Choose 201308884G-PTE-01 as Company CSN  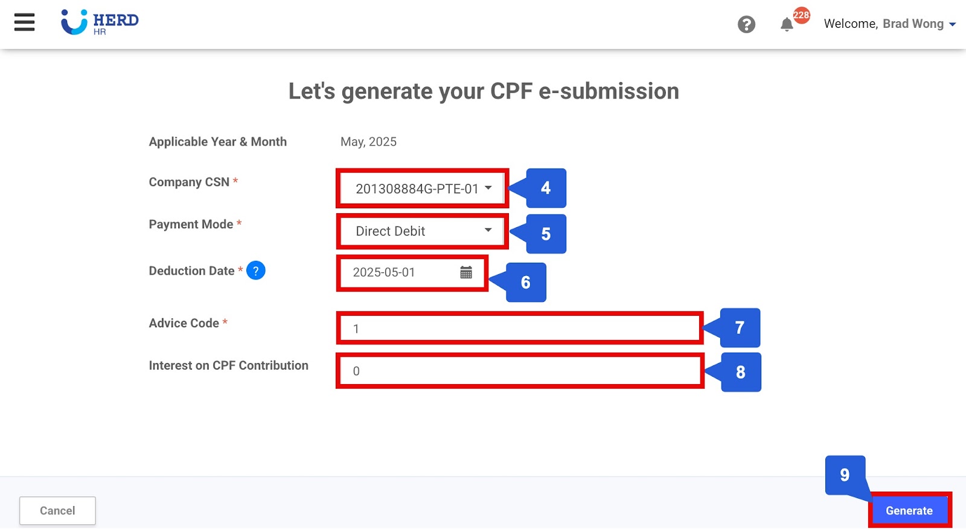click(418, 188)
